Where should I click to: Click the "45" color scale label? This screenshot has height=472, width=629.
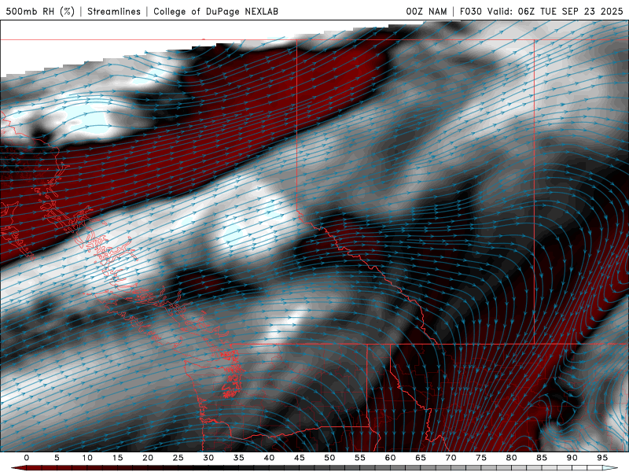pos(300,458)
